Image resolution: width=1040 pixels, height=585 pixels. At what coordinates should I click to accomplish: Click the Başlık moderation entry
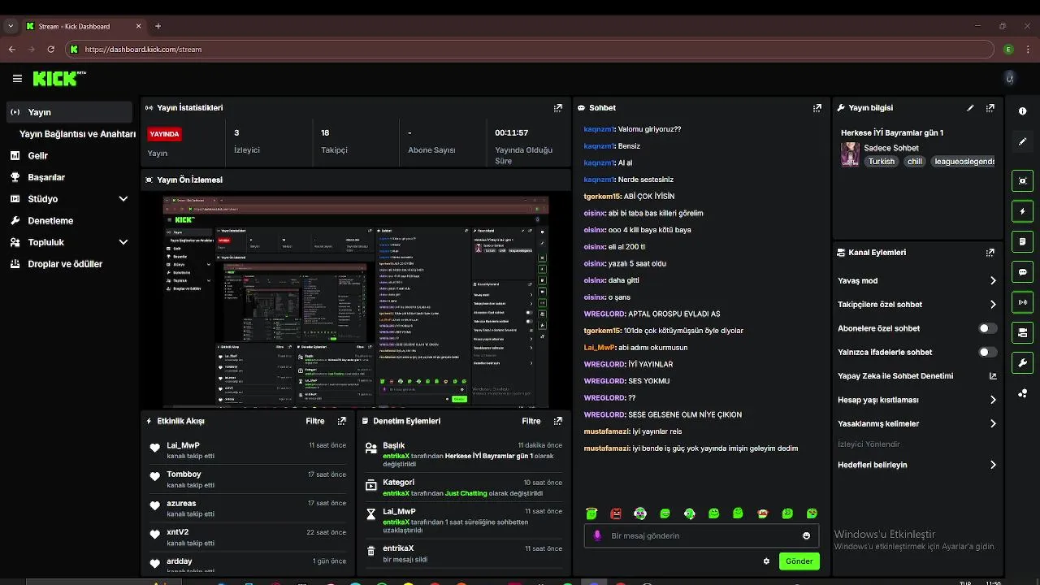[x=464, y=456]
